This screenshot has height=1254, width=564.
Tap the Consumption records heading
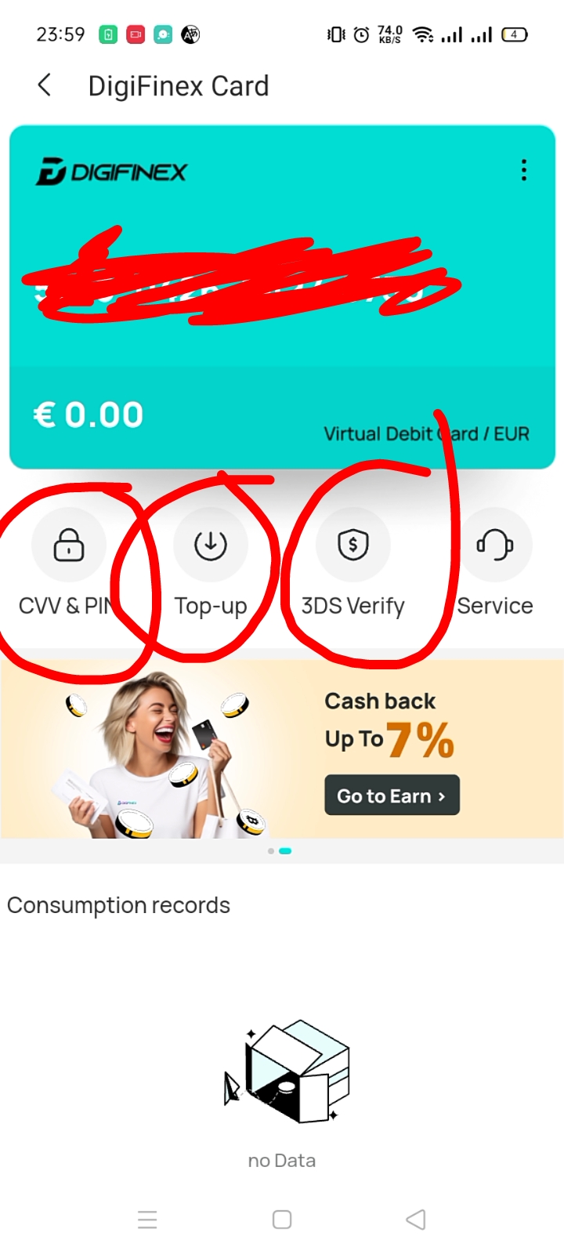click(x=118, y=905)
